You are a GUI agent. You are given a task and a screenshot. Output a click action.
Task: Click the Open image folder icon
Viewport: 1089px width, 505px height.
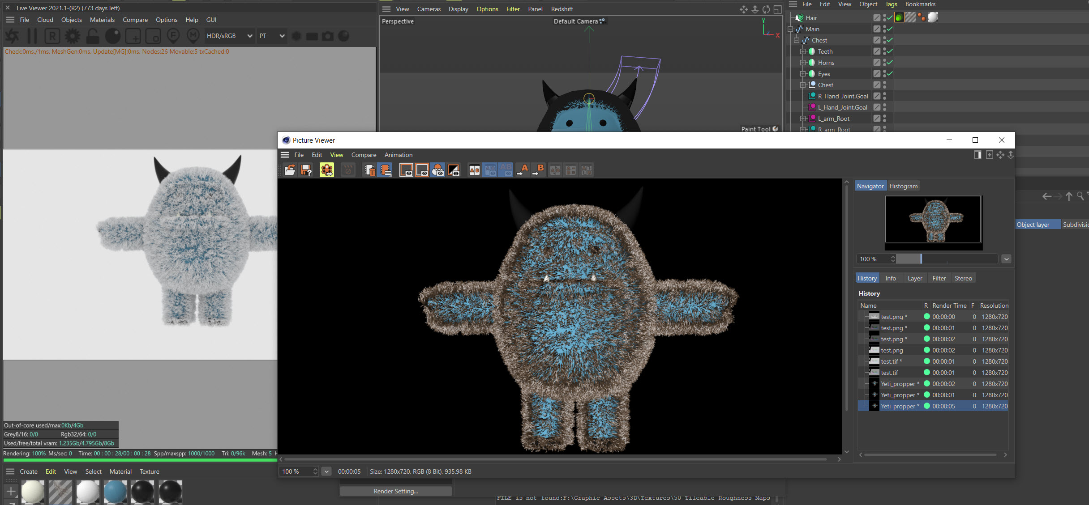(290, 170)
